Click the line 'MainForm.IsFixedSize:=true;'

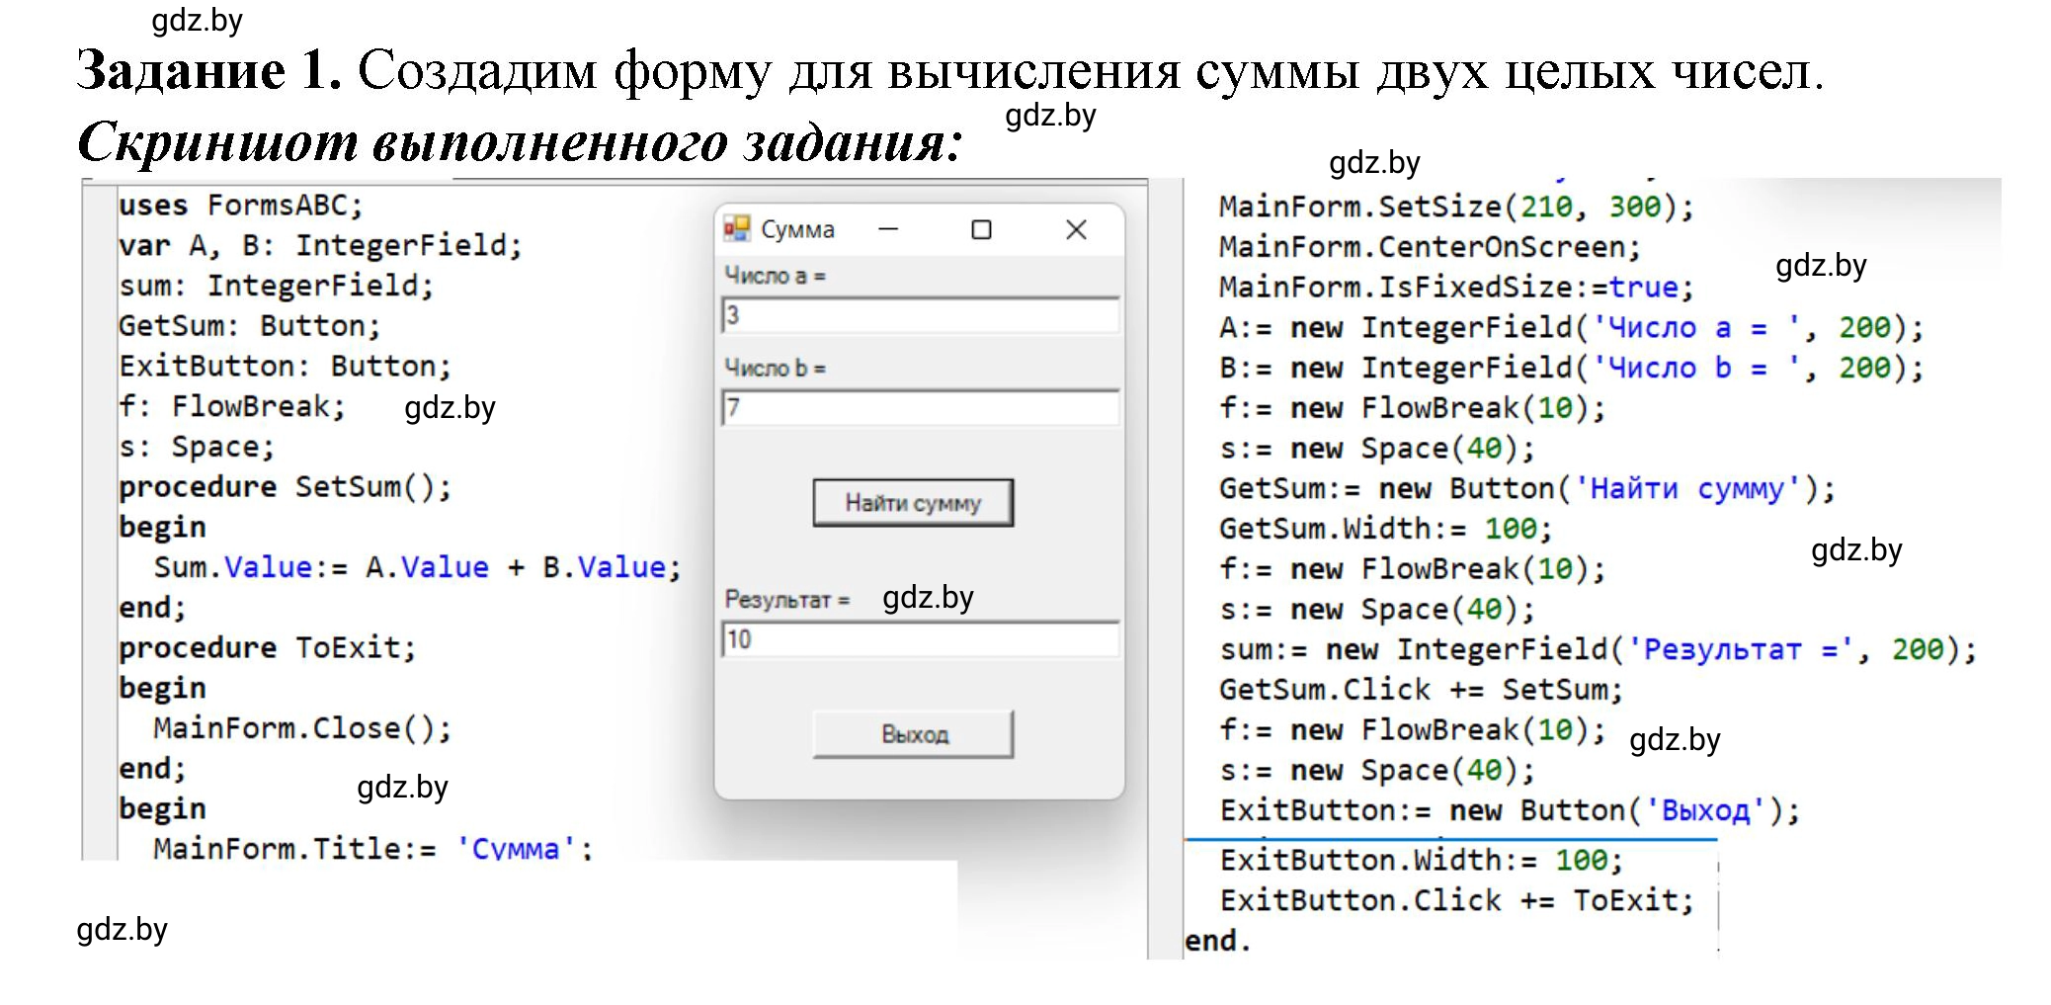click(x=1456, y=288)
